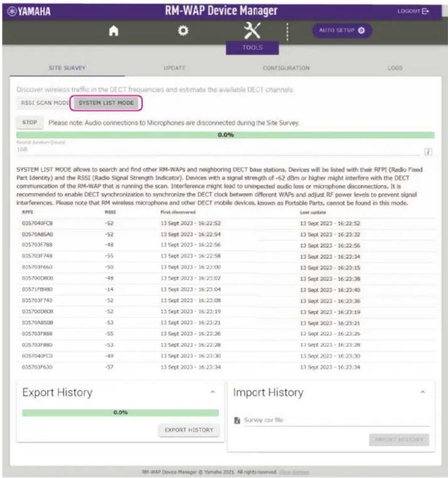This screenshot has width=448, height=478.
Task: Click the Import History heading
Action: tap(268, 392)
